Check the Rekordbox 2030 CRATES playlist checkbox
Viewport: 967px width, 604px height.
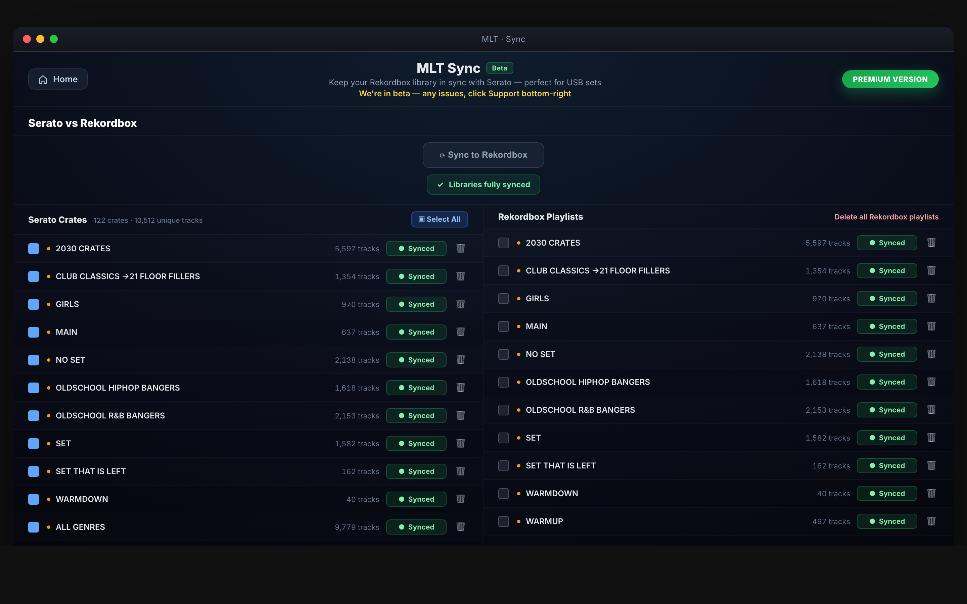pos(504,243)
